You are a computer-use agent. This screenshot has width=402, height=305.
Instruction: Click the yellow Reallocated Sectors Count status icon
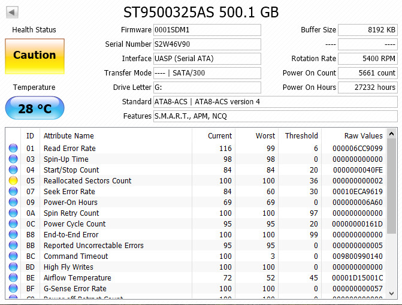coord(13,181)
